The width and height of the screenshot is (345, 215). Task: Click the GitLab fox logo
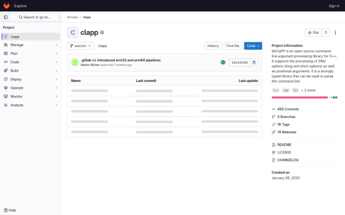pos(6,6)
